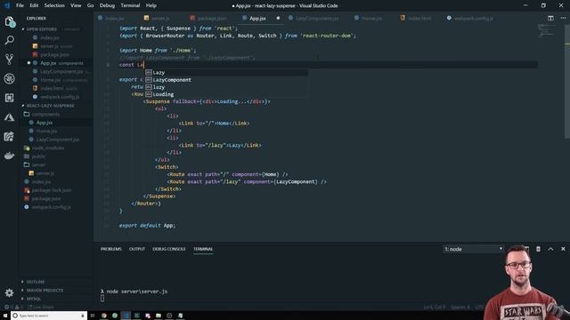Screen dimensions: 570x320
Task: Switch to the Problems panel tab
Action: tap(110, 249)
